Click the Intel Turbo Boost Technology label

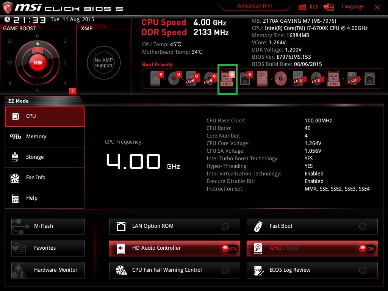click(x=242, y=159)
